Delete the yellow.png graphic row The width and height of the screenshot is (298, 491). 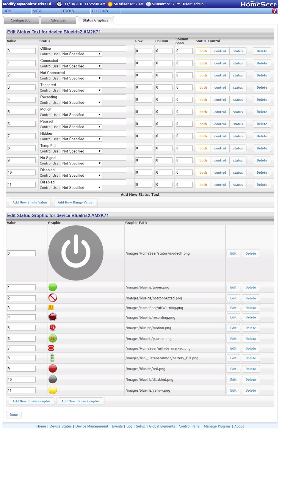[x=251, y=390]
